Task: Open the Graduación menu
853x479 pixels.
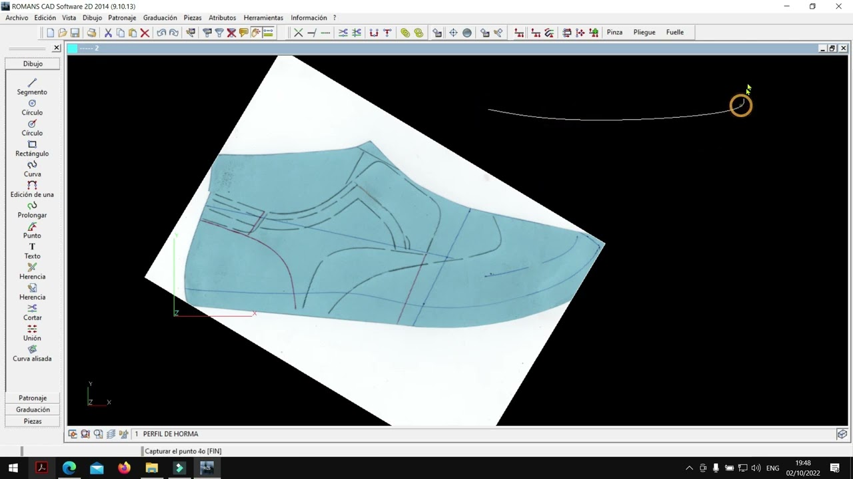Action: tap(160, 18)
